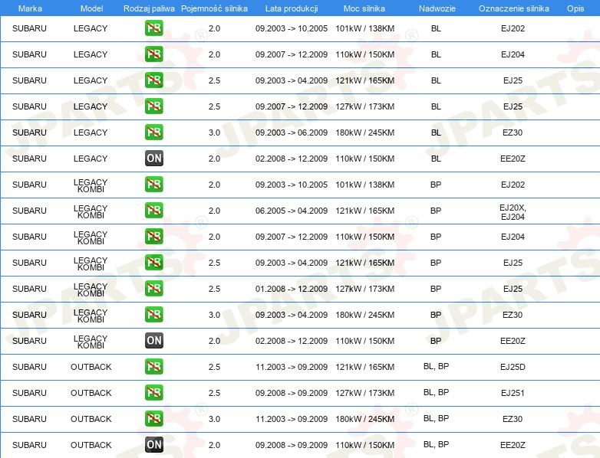Click the Pojemność silnika column header
The image size is (600, 458).
tap(214, 8)
